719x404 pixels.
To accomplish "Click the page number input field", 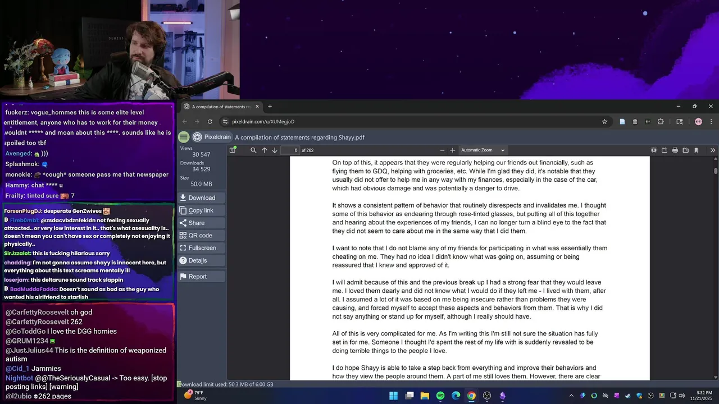I will (x=290, y=150).
